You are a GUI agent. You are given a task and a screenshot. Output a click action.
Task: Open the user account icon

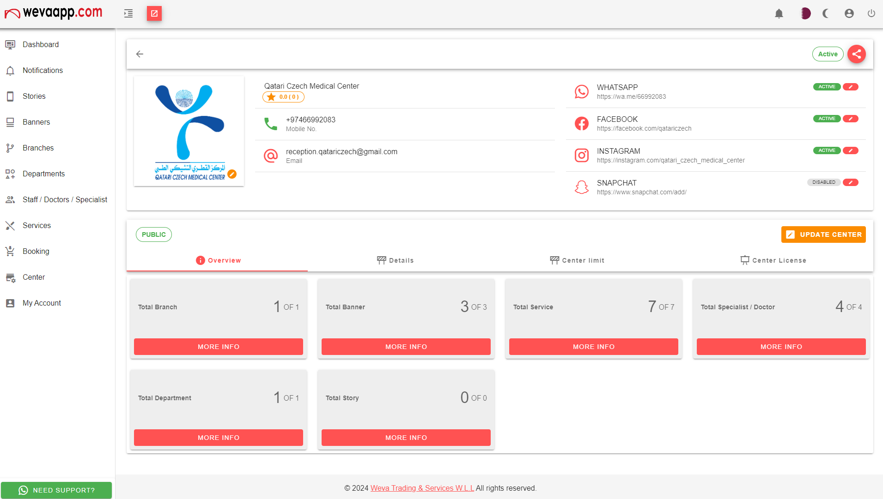849,13
